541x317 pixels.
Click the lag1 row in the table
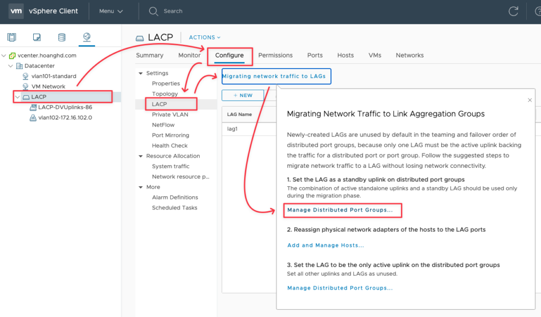pyautogui.click(x=249, y=129)
